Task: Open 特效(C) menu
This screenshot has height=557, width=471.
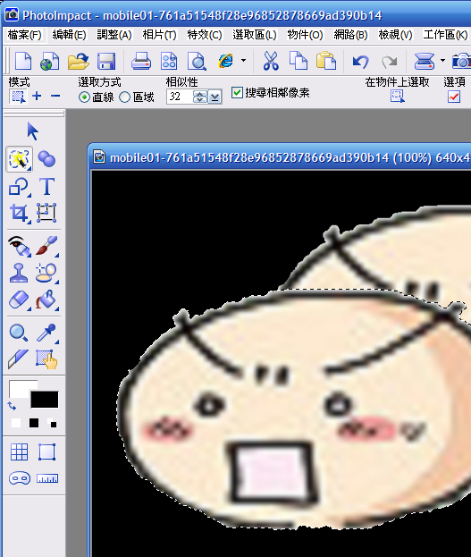Action: pos(205,35)
